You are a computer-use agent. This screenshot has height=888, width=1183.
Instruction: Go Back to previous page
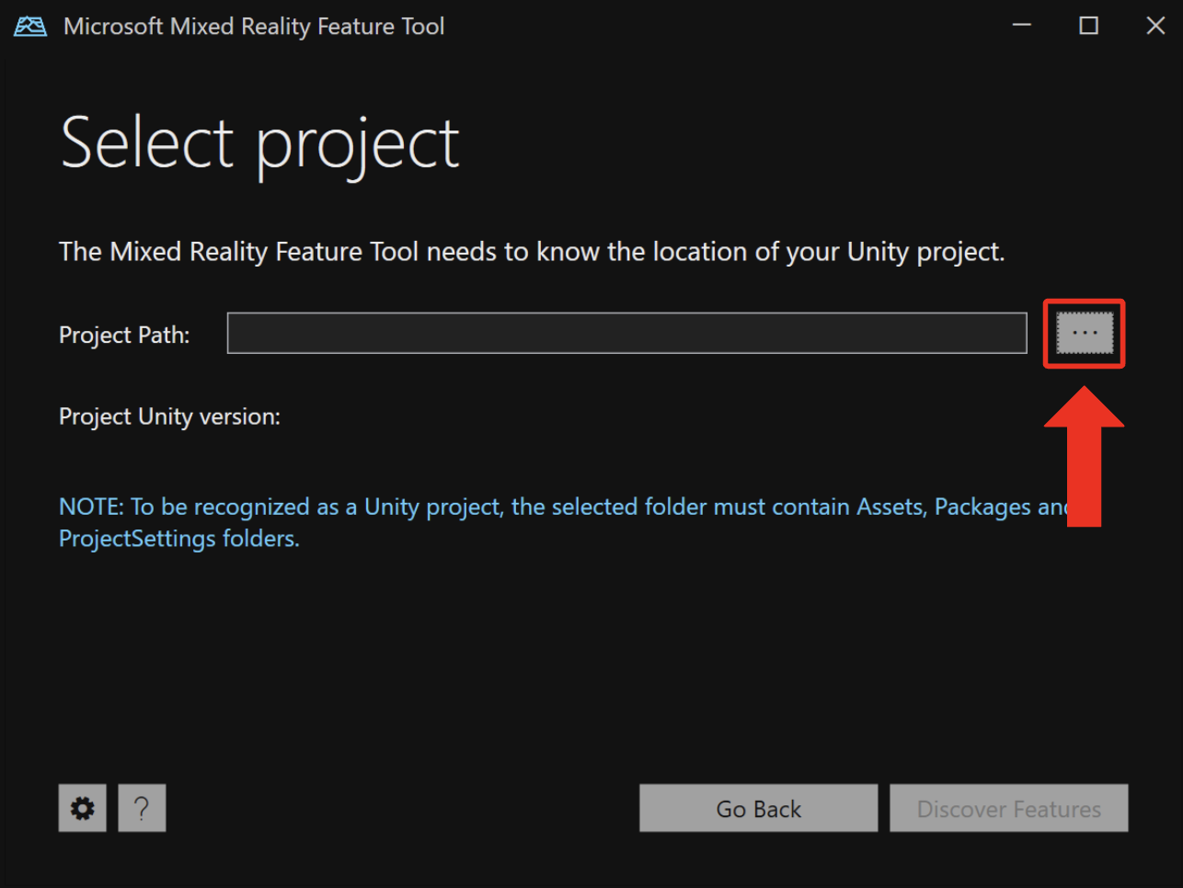click(x=759, y=808)
